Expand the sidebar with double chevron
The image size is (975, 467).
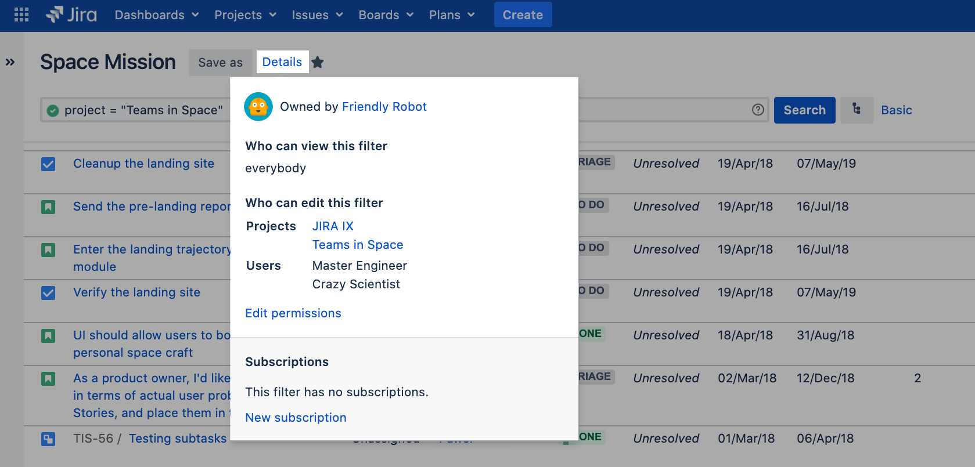[10, 62]
